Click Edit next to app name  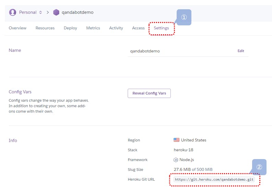click(241, 51)
